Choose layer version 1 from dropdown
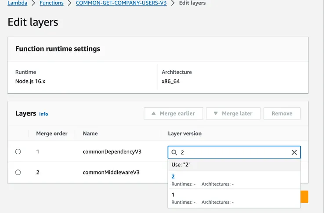Screen dimensions: 325x213 click(x=173, y=195)
